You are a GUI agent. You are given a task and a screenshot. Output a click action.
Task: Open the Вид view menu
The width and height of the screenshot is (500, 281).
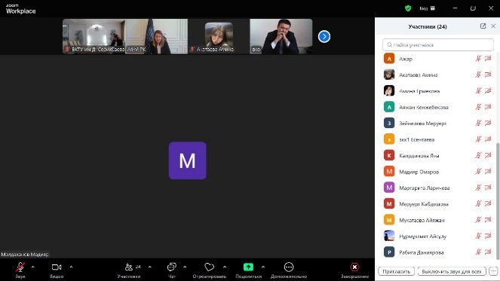[428, 8]
